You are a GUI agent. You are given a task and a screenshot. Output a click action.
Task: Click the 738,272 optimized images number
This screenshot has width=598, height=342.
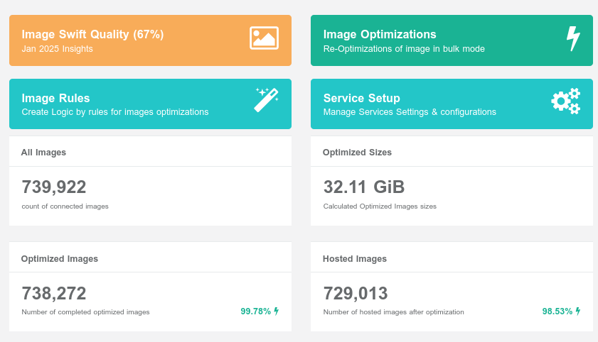coord(54,293)
